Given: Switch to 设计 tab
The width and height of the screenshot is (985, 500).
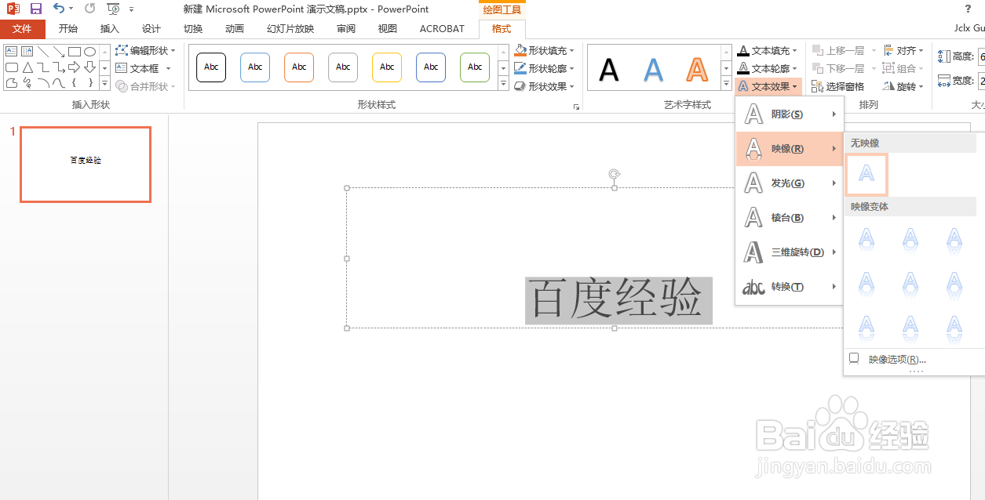Looking at the screenshot, I should 151,29.
